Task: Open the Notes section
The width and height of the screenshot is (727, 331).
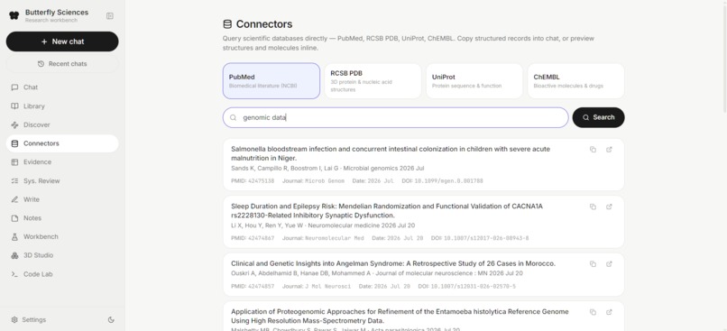Action: (62, 218)
